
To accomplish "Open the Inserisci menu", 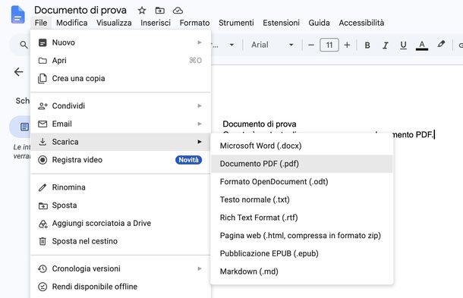I will pyautogui.click(x=156, y=23).
